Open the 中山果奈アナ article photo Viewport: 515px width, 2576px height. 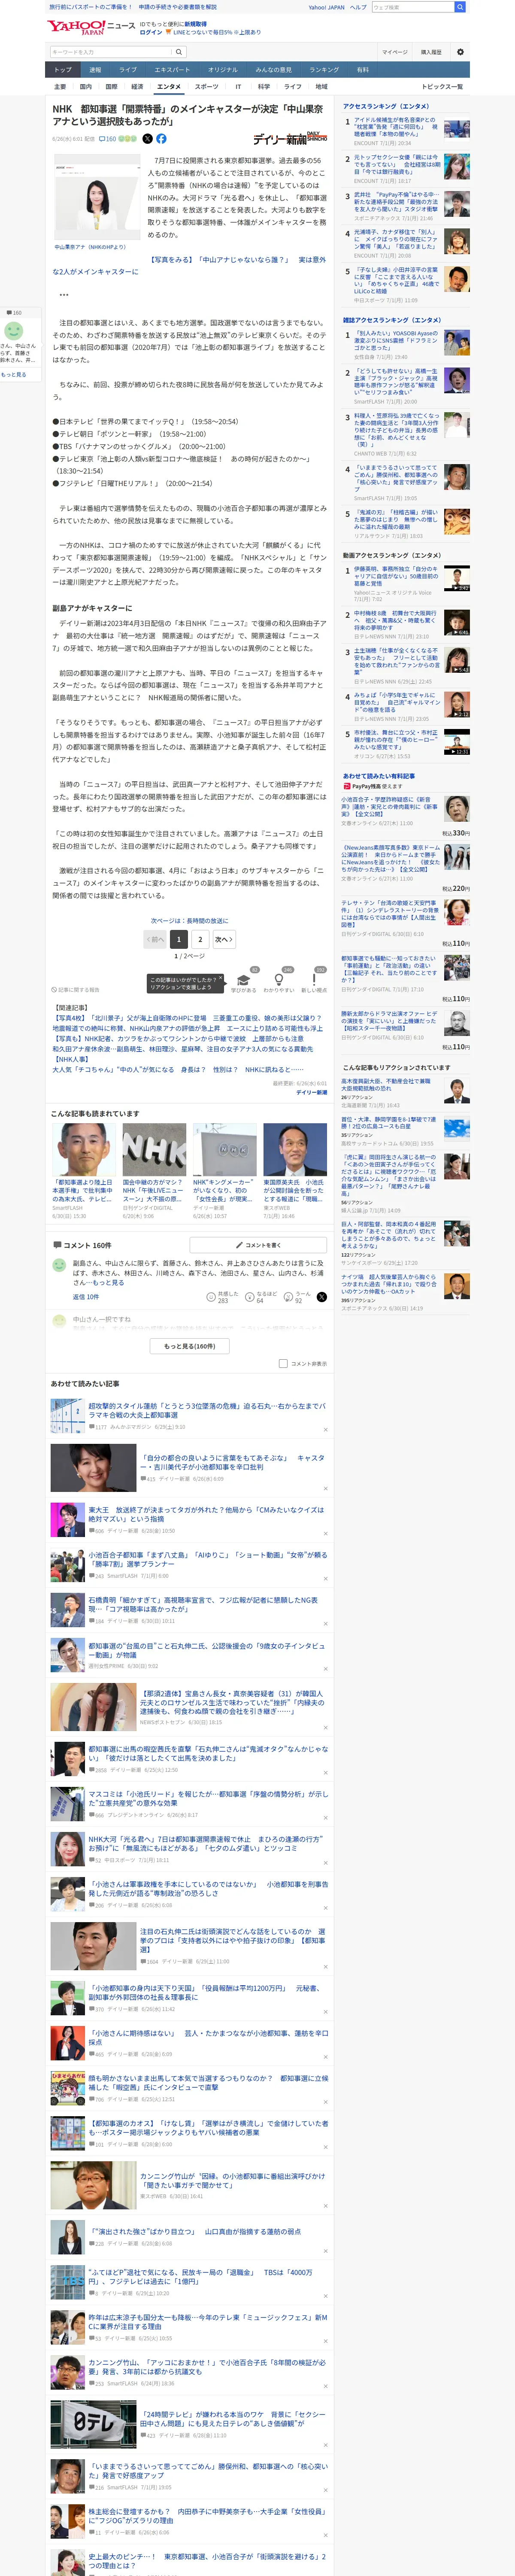[96, 198]
